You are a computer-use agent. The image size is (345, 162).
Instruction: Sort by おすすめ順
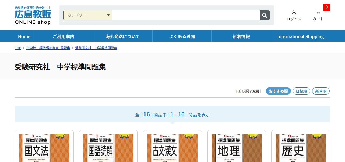pos(278,91)
